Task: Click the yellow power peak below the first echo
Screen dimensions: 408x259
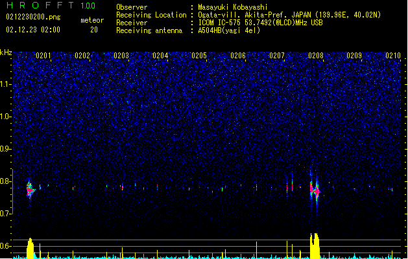Action: pos(30,248)
